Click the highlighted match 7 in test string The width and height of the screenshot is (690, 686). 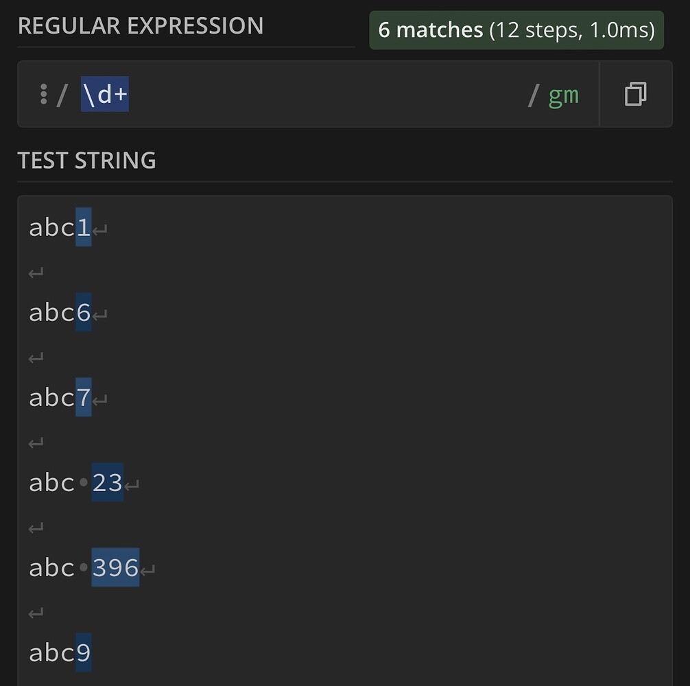click(84, 397)
